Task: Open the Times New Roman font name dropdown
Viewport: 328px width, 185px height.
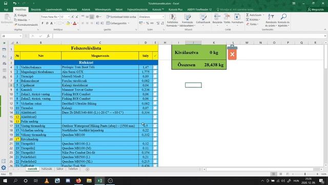Action: [x=58, y=17]
